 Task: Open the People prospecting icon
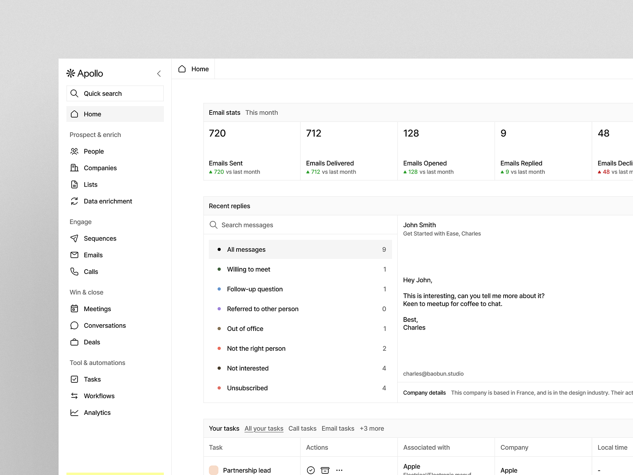pyautogui.click(x=74, y=151)
